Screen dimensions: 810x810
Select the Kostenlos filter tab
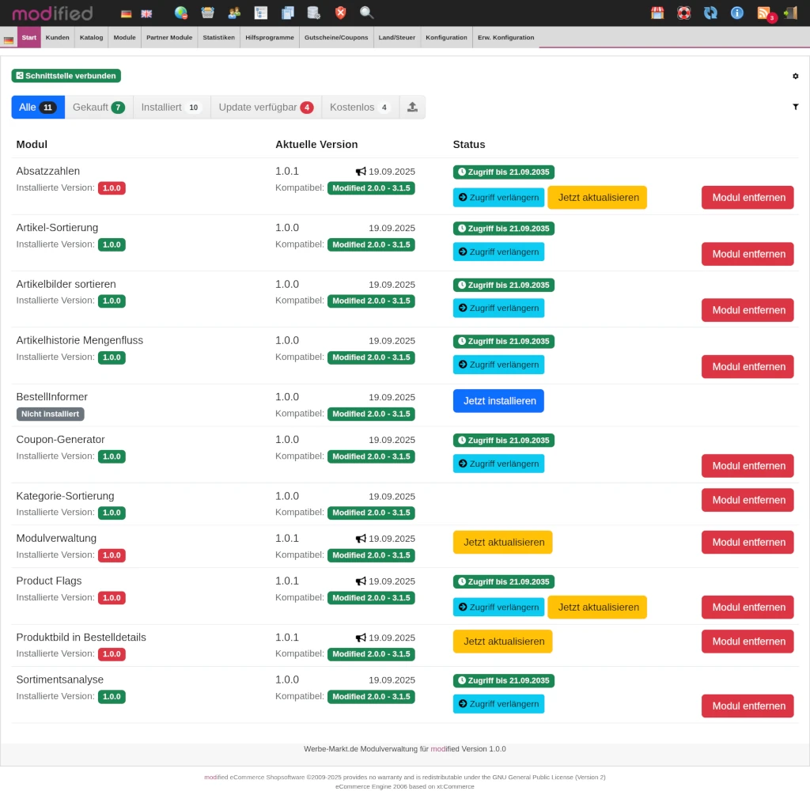(x=361, y=107)
